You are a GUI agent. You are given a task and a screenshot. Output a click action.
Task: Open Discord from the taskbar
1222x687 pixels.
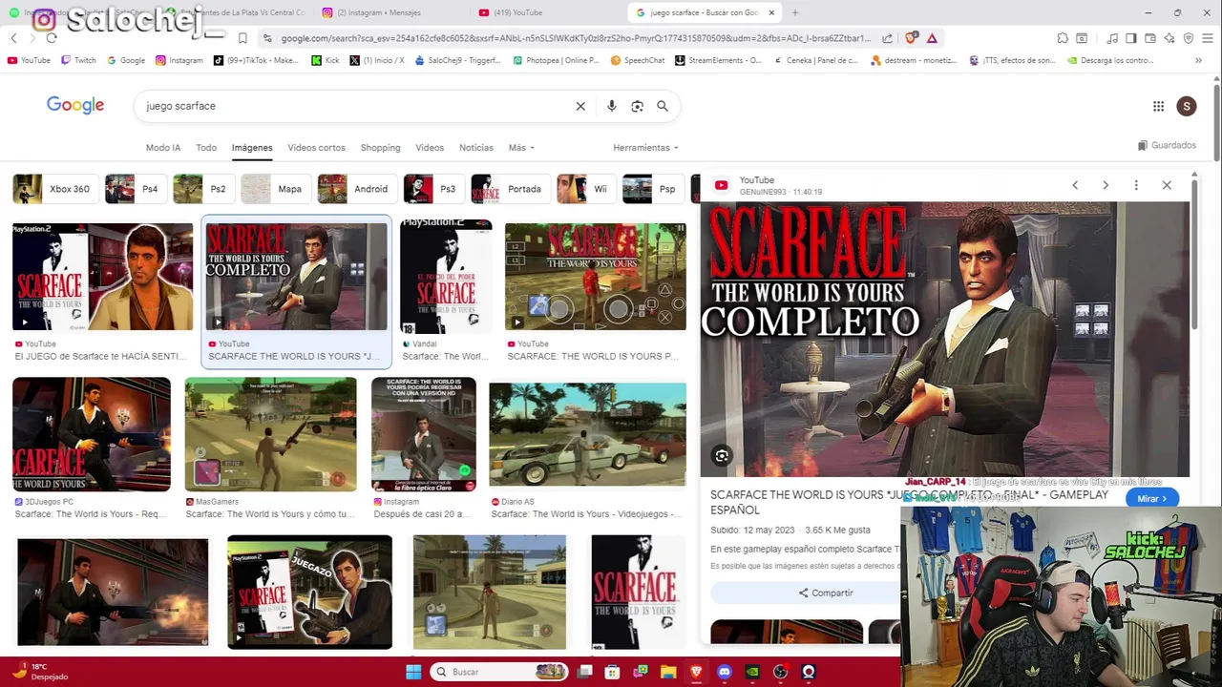pos(724,672)
